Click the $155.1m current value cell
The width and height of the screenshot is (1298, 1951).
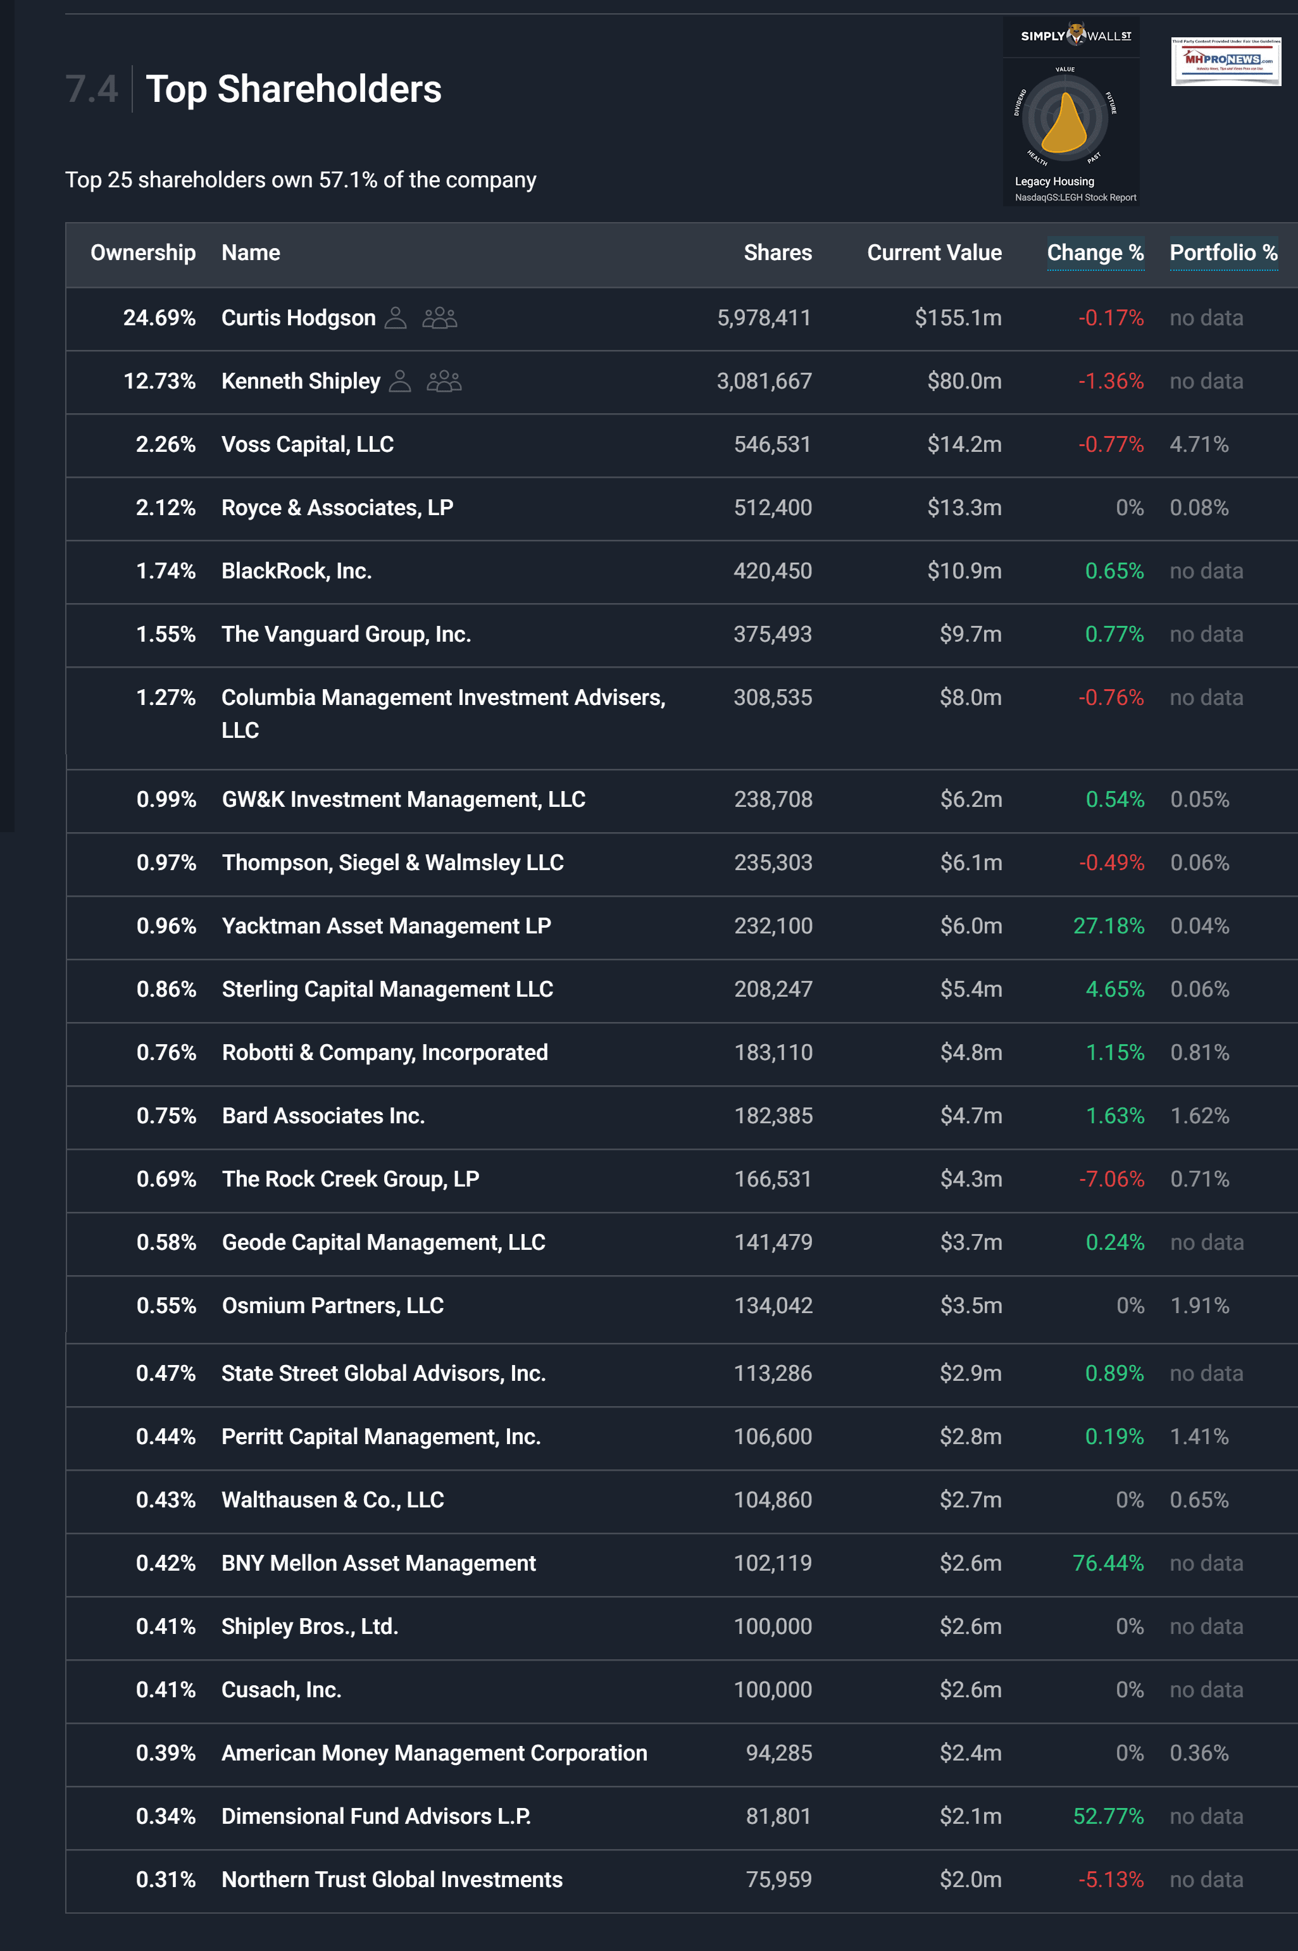click(x=958, y=318)
